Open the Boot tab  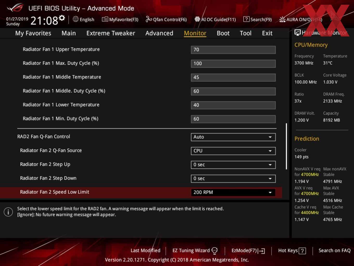tap(223, 33)
